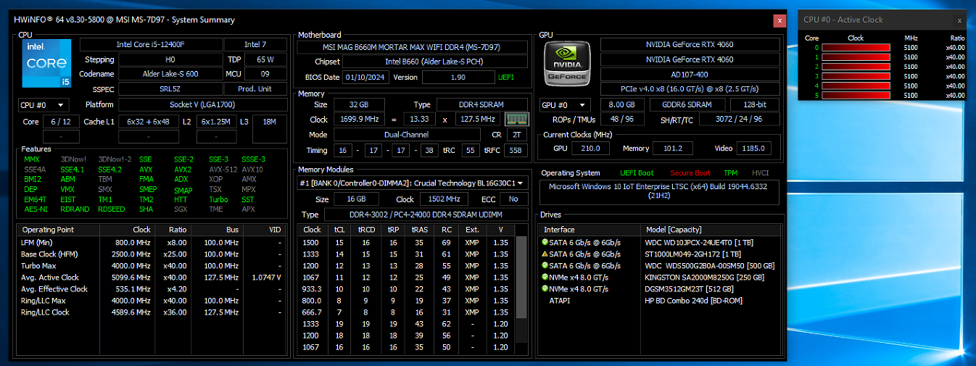Click the Intel Core i5-12400F name field
The height and width of the screenshot is (366, 976).
click(150, 45)
